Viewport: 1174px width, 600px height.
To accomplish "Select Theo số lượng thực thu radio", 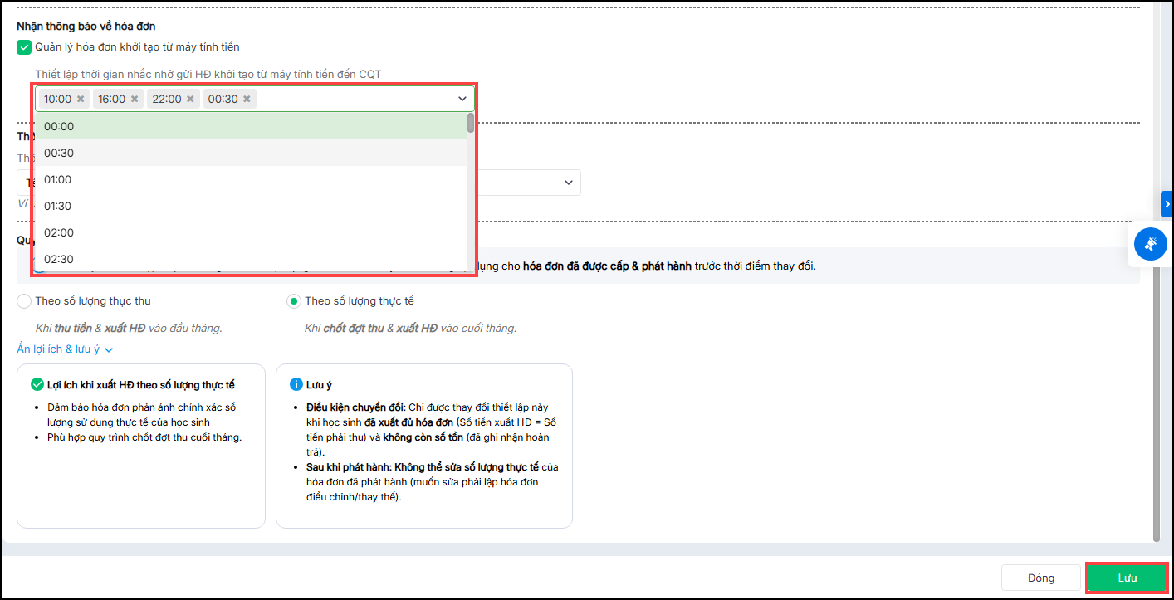I will click(x=24, y=301).
